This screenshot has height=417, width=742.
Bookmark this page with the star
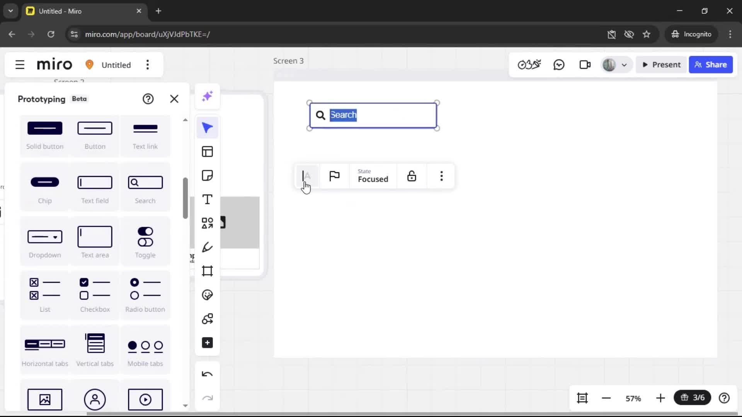coord(647,34)
